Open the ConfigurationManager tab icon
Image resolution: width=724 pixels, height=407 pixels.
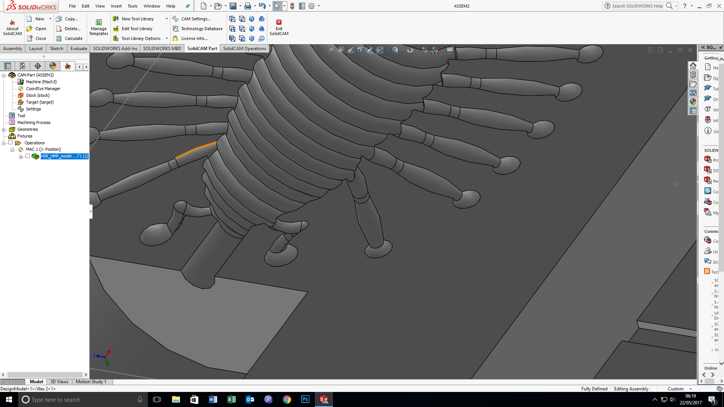[23, 66]
